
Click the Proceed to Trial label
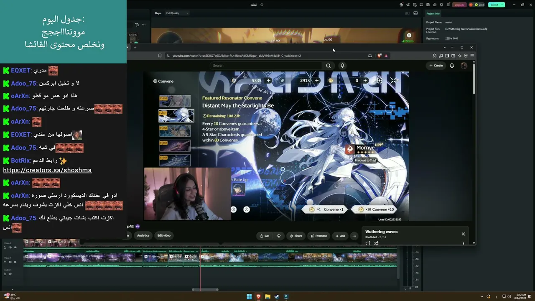[x=365, y=161]
